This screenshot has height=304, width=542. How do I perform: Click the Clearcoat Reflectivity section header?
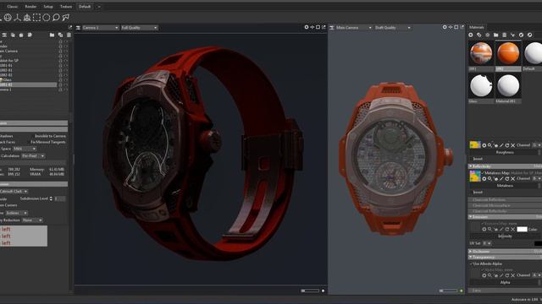coord(505,211)
